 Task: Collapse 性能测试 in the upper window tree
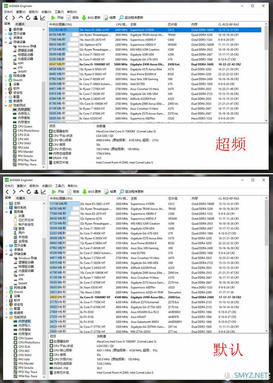[x=6, y=105]
